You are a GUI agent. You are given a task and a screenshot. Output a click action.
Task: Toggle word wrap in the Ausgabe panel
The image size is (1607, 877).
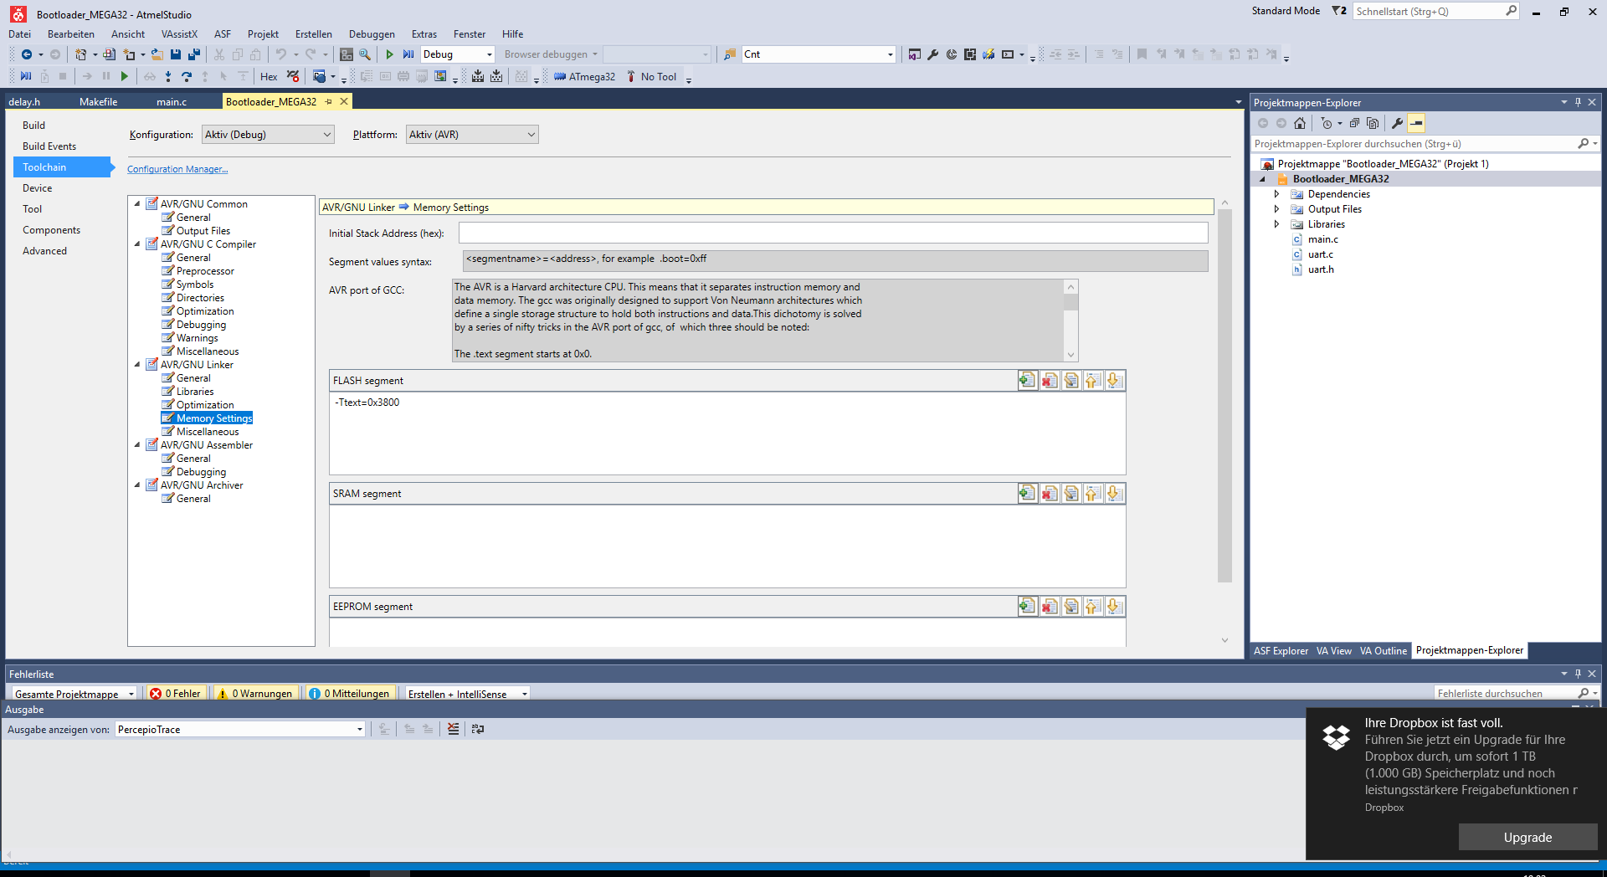[x=478, y=729]
